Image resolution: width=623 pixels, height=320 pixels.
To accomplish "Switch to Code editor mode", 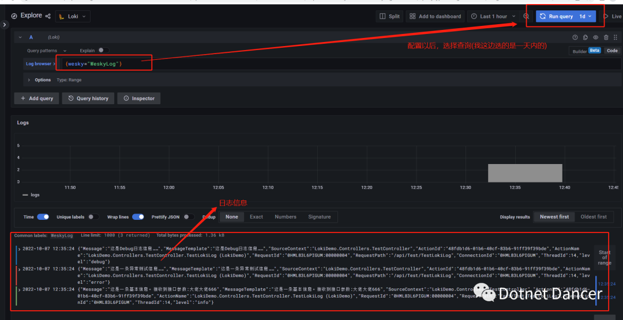I will pos(612,51).
